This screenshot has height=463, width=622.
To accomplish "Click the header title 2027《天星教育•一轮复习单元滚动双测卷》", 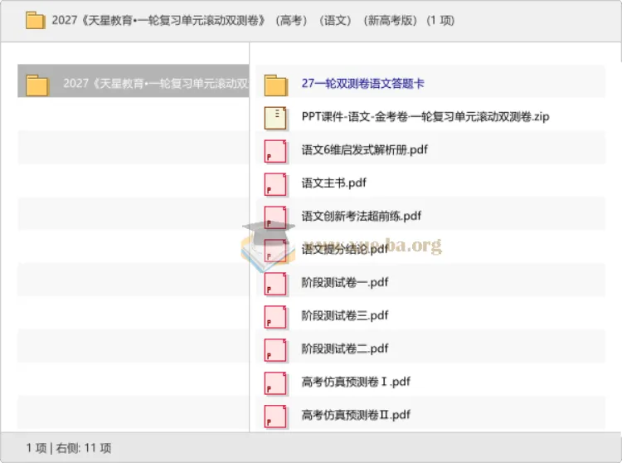I will (x=158, y=20).
